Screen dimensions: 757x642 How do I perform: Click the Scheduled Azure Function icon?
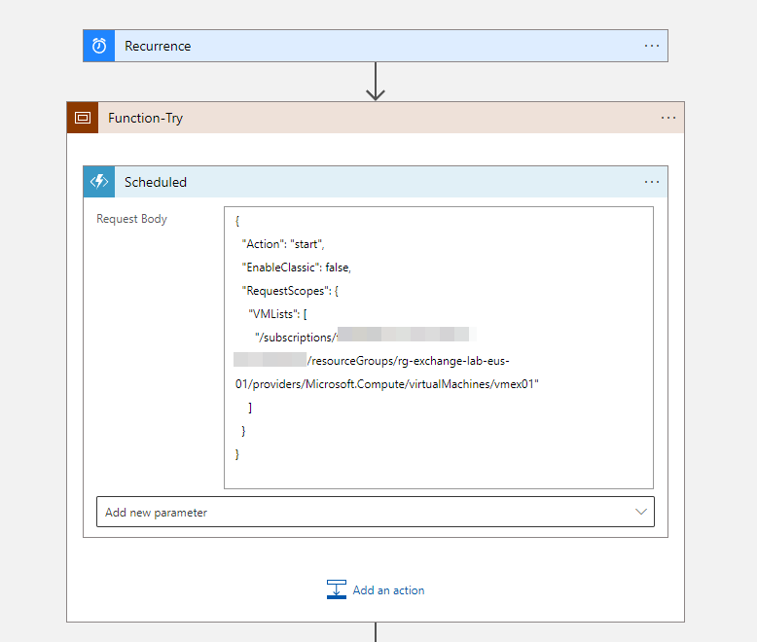[x=99, y=182]
